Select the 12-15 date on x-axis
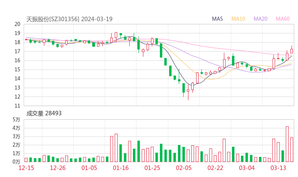The image size is (298, 177). click(x=26, y=168)
